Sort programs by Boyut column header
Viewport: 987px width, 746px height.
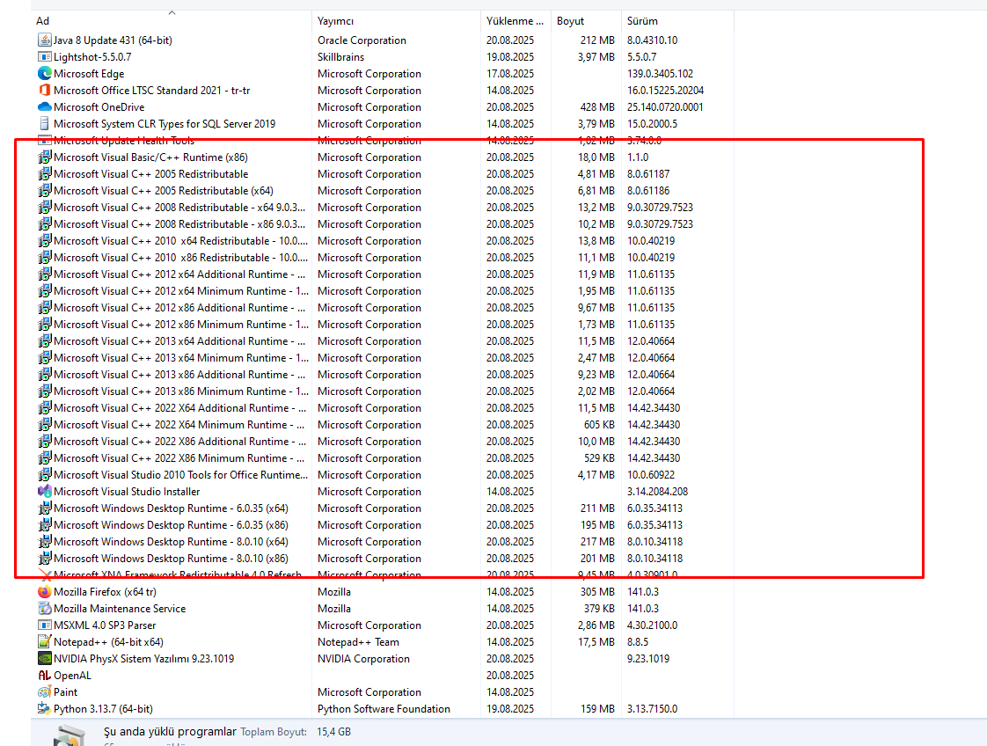click(x=570, y=21)
